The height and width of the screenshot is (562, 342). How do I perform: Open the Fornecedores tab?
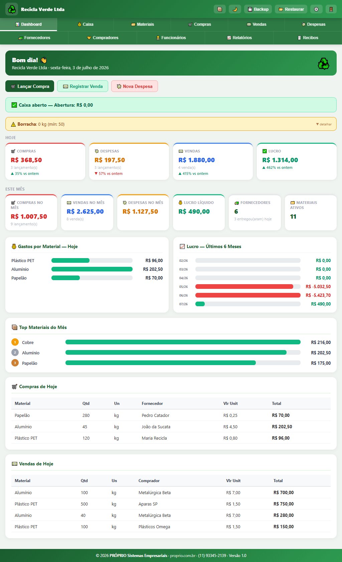[34, 38]
